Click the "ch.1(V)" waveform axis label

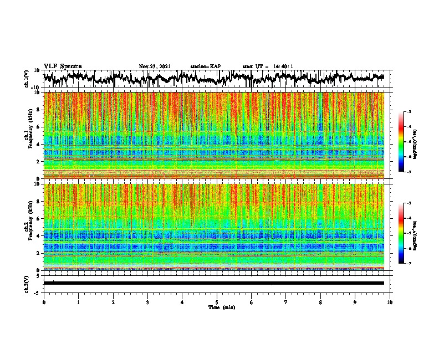coord(26,79)
